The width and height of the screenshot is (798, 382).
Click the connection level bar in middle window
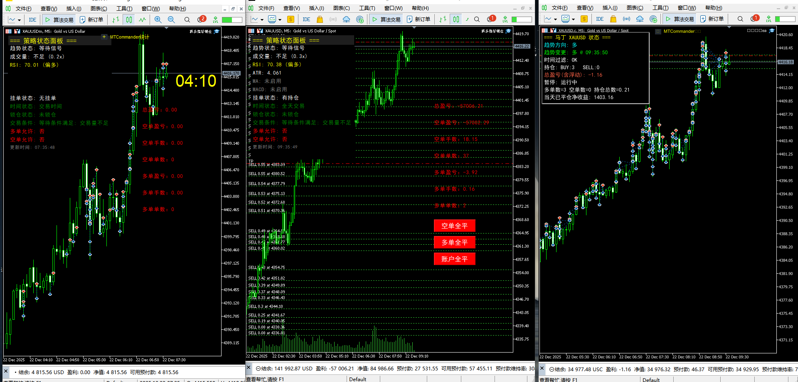tap(522, 19)
